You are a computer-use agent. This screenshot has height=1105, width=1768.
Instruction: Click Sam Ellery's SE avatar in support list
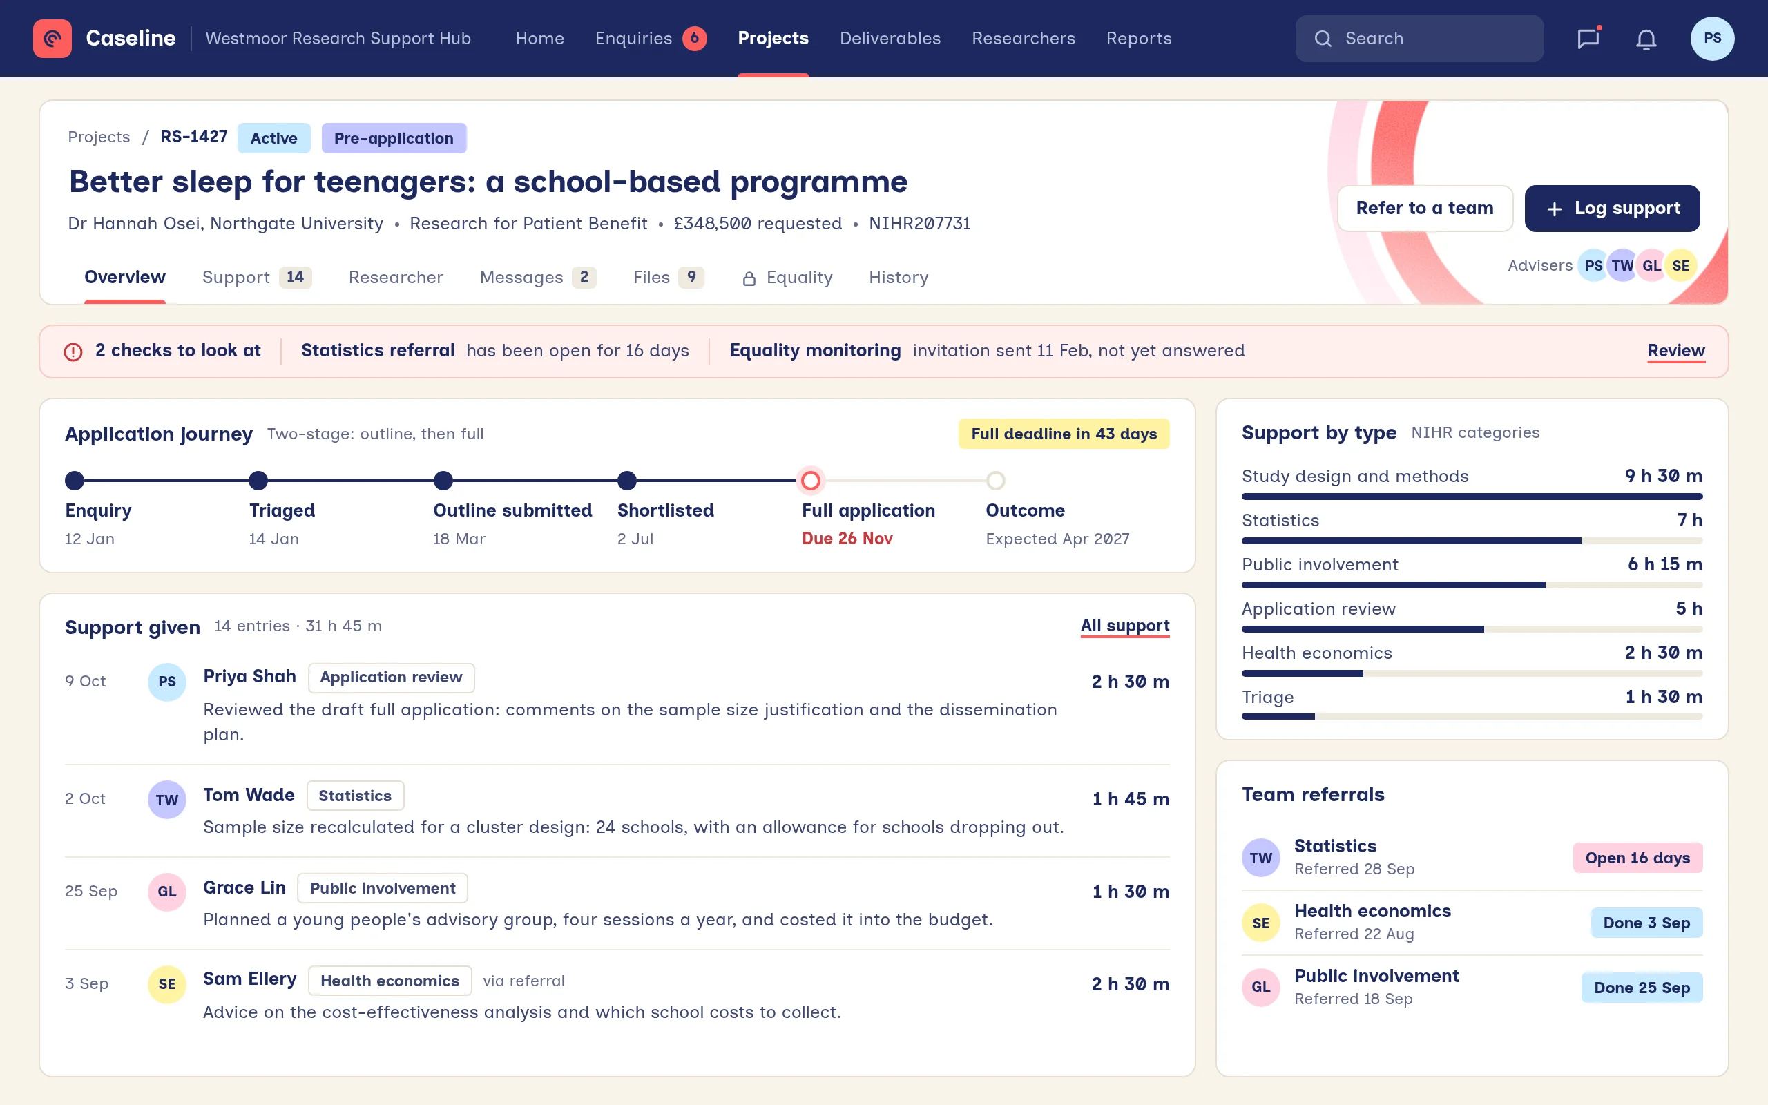click(x=166, y=984)
